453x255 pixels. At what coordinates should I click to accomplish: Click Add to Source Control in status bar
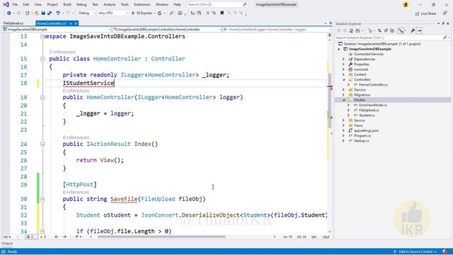pos(415,252)
